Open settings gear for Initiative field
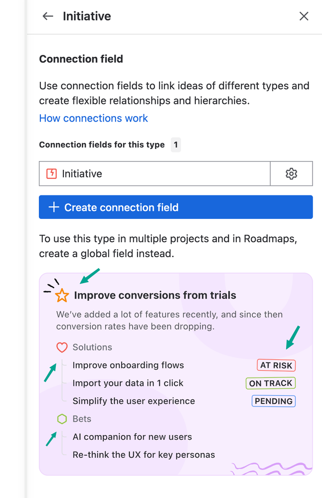This screenshot has width=322, height=498. click(291, 174)
